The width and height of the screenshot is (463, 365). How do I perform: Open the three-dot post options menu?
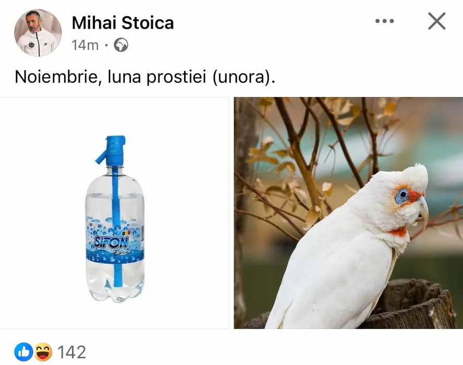(384, 21)
